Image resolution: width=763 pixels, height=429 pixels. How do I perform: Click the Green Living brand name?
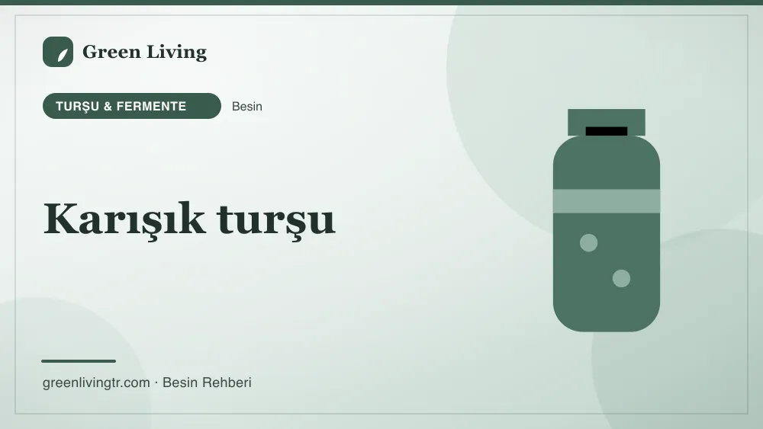(x=144, y=52)
